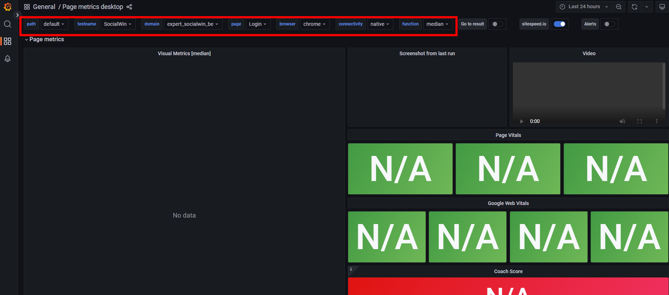
Task: Click the function variable label
Action: point(410,24)
